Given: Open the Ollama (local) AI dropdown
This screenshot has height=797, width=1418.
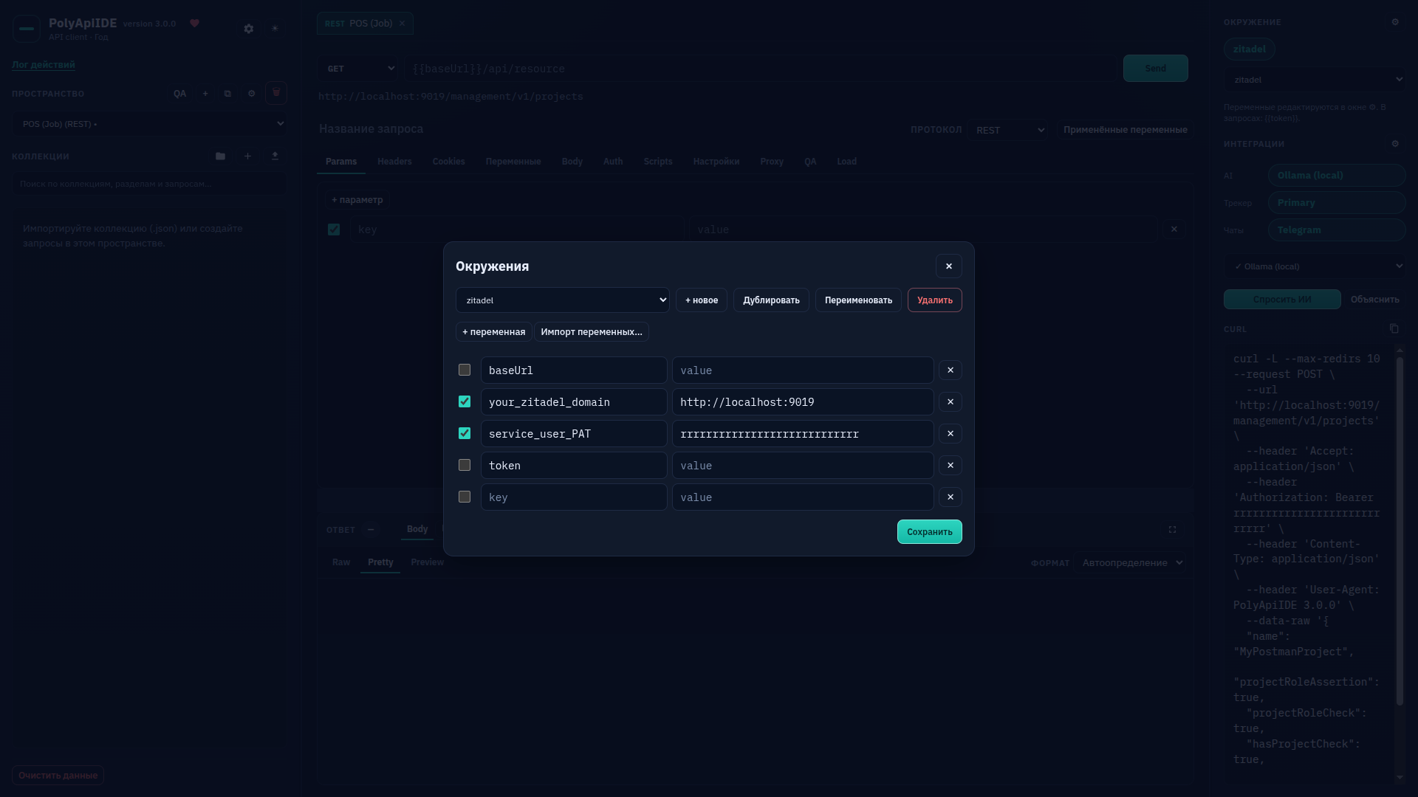Looking at the screenshot, I should pos(1315,266).
